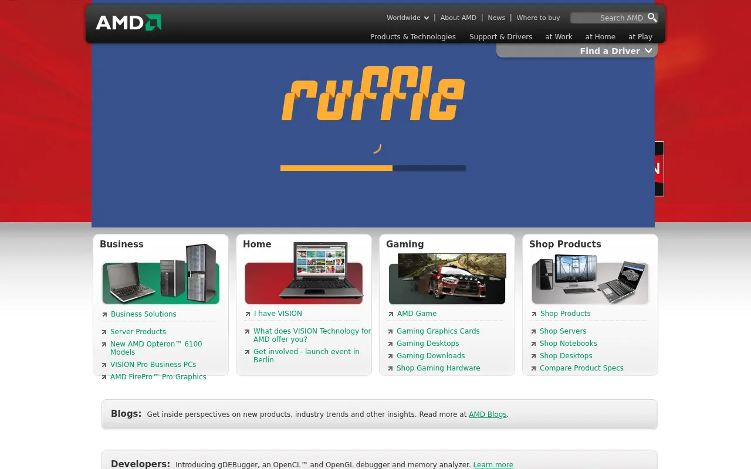Click the AMD logo
Image resolution: width=751 pixels, height=469 pixels.
[128, 22]
